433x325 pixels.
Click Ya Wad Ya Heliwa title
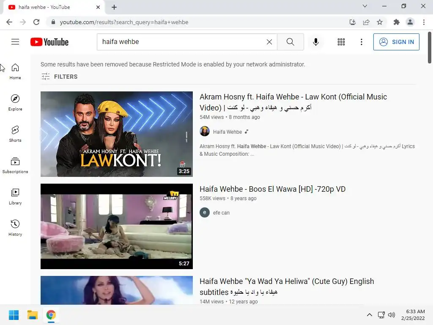(287, 286)
